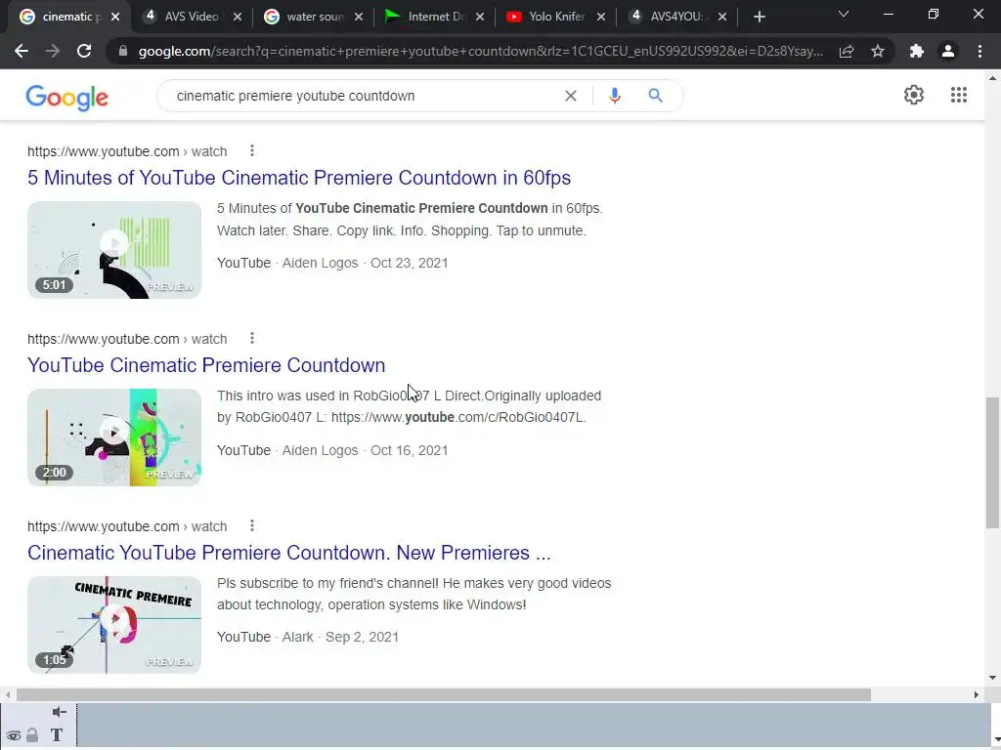Open Chrome's three-dot menu
Image resolution: width=1001 pixels, height=750 pixels.
click(979, 51)
